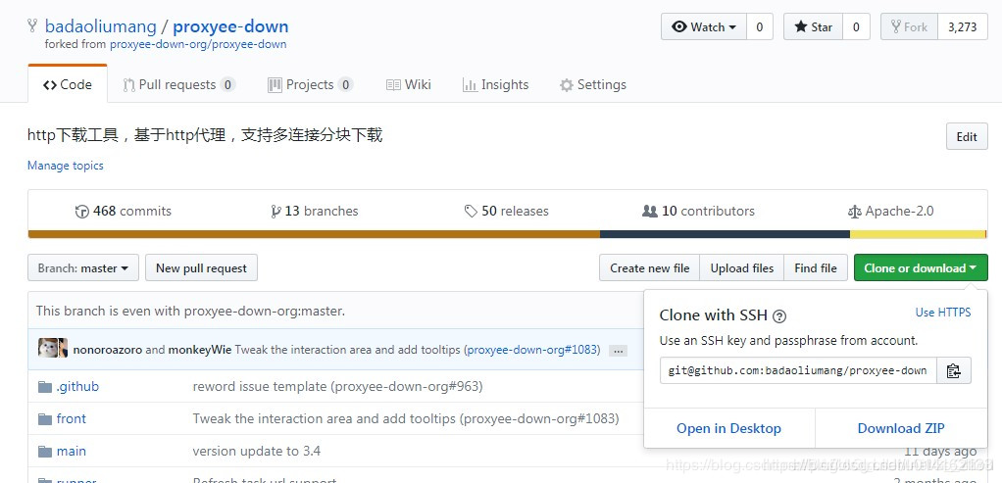Open commit 'reword issue template'
Viewport: 1002px width, 483px height.
pos(338,387)
